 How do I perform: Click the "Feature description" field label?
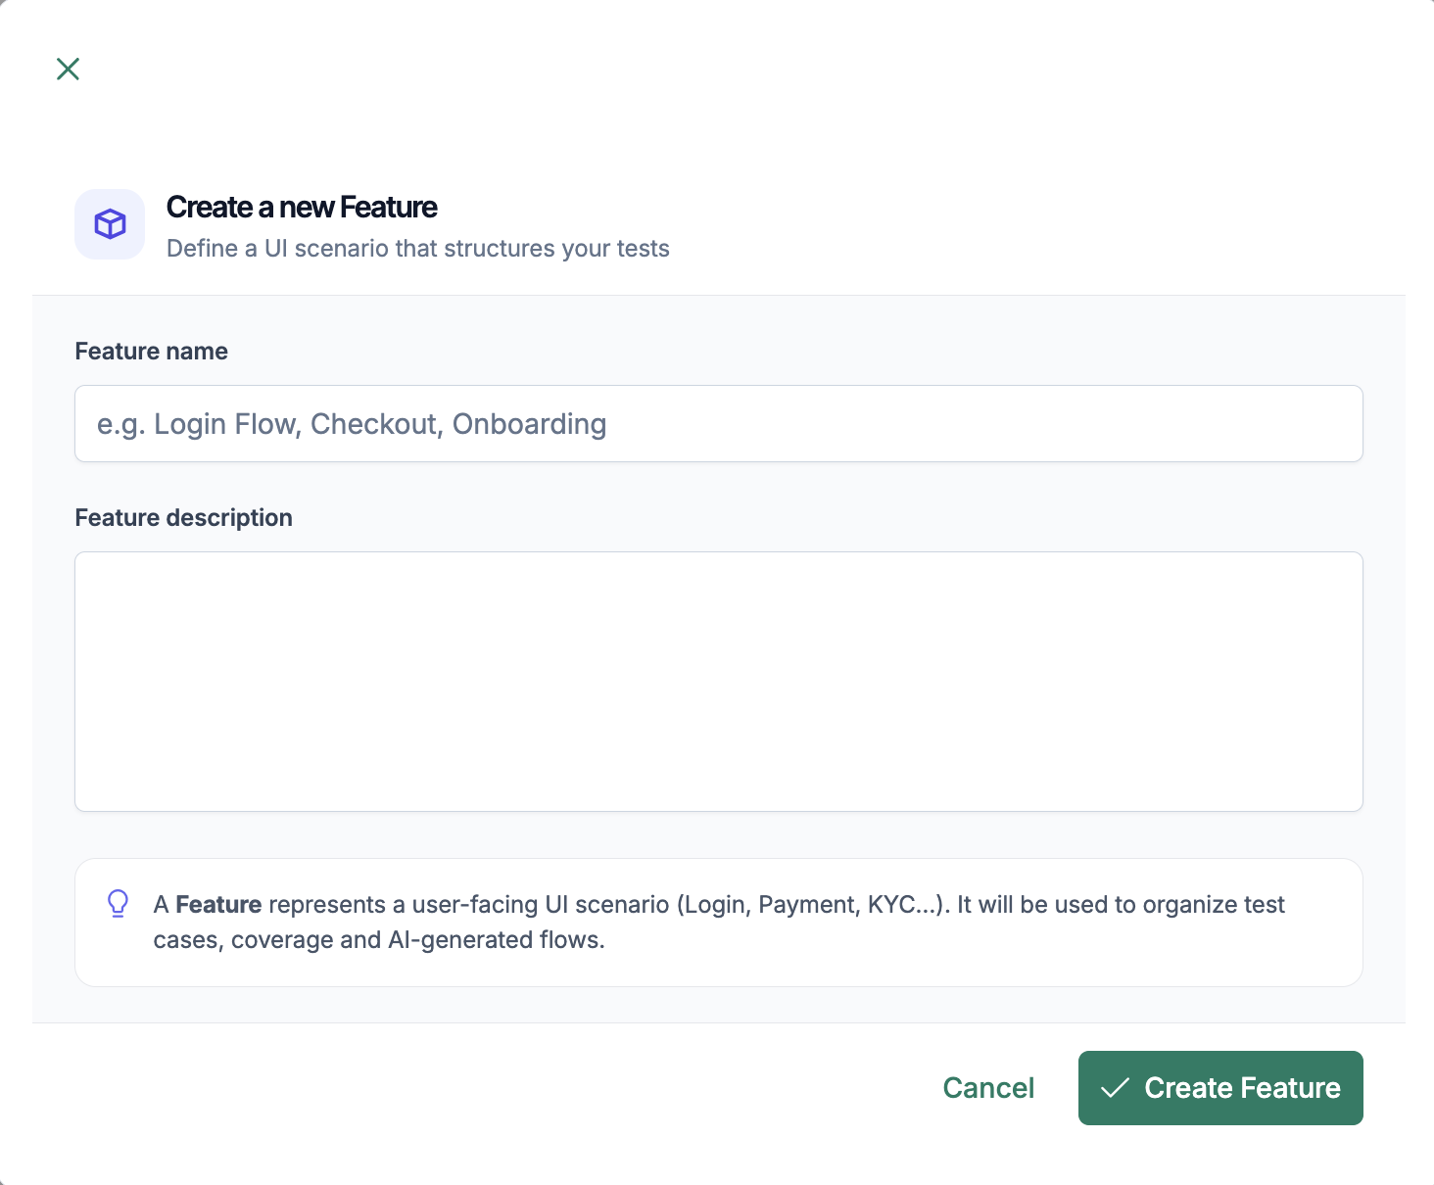pyautogui.click(x=183, y=518)
